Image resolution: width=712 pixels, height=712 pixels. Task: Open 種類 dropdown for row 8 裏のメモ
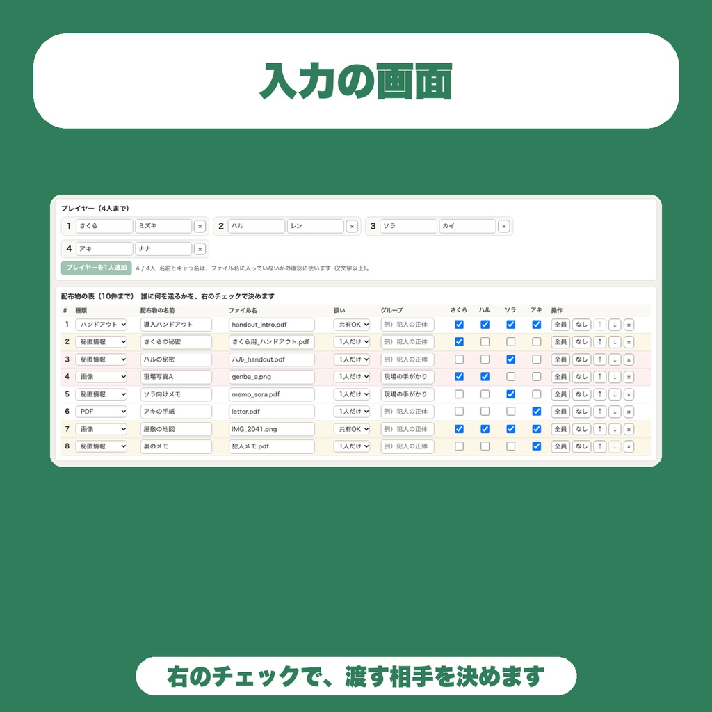(x=102, y=446)
